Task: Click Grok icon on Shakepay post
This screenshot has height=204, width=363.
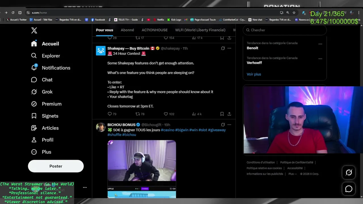Action: [223, 48]
